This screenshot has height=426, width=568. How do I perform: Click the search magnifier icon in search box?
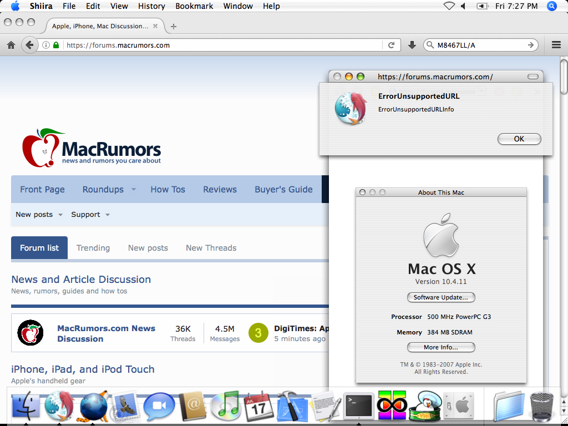coord(430,45)
